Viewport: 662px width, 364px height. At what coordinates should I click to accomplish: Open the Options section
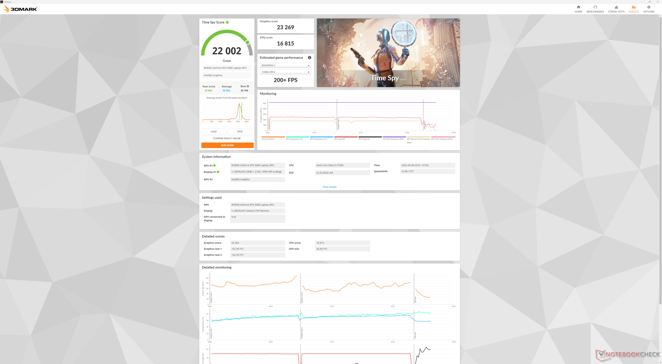(x=649, y=9)
